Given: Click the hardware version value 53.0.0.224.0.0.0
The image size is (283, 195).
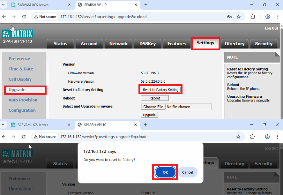Looking at the screenshot, I should [x=153, y=81].
